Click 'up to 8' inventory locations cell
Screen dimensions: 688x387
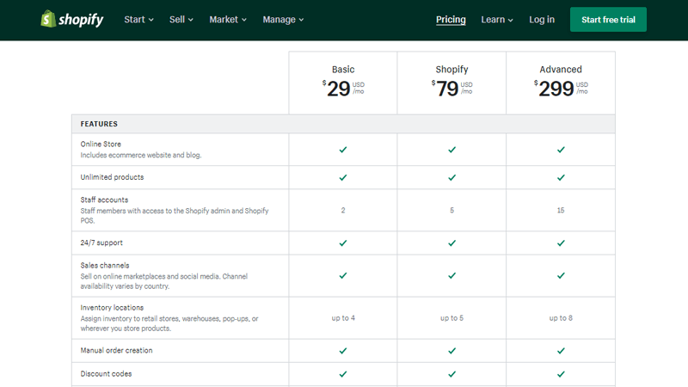(x=561, y=317)
